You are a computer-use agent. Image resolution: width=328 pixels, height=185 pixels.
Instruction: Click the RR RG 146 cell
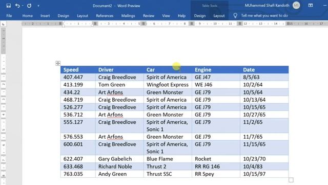tap(216, 166)
